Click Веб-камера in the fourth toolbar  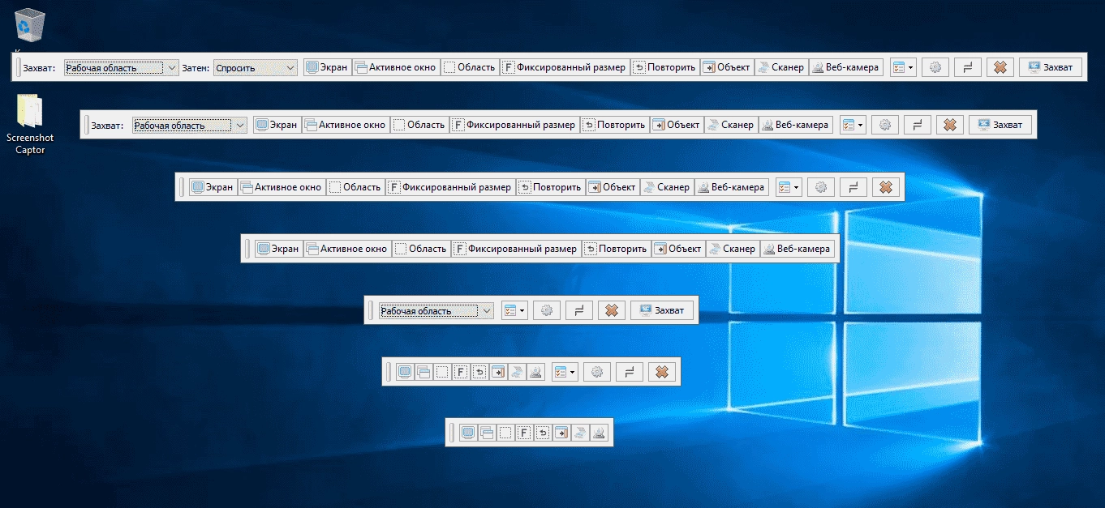coord(797,249)
